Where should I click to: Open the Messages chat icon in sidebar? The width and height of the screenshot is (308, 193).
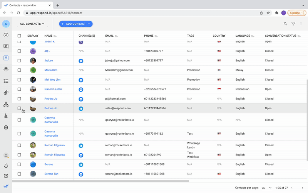[x=6, y=46]
